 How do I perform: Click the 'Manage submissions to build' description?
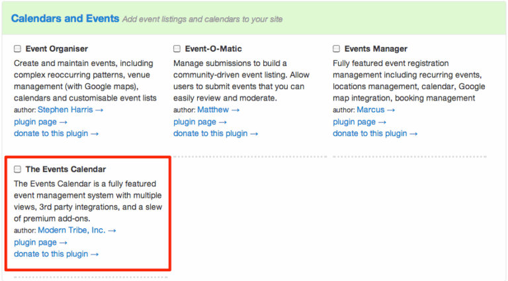(241, 81)
